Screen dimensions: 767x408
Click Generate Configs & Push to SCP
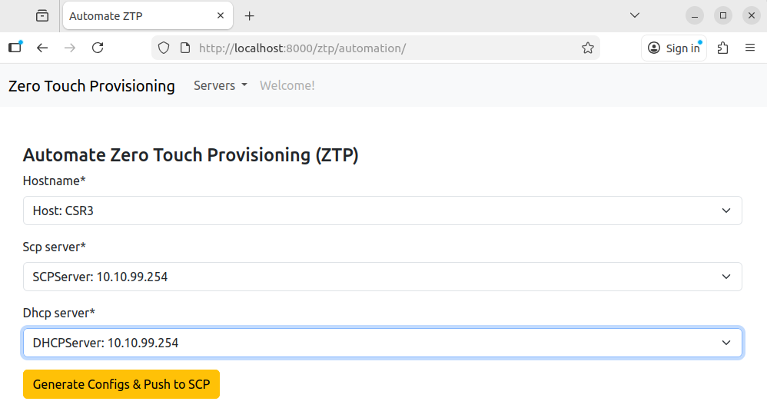click(x=121, y=384)
